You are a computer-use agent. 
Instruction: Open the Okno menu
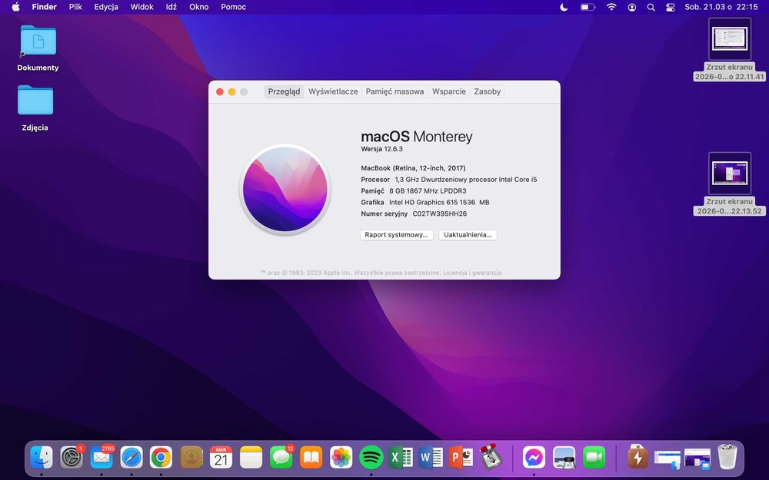tap(198, 7)
